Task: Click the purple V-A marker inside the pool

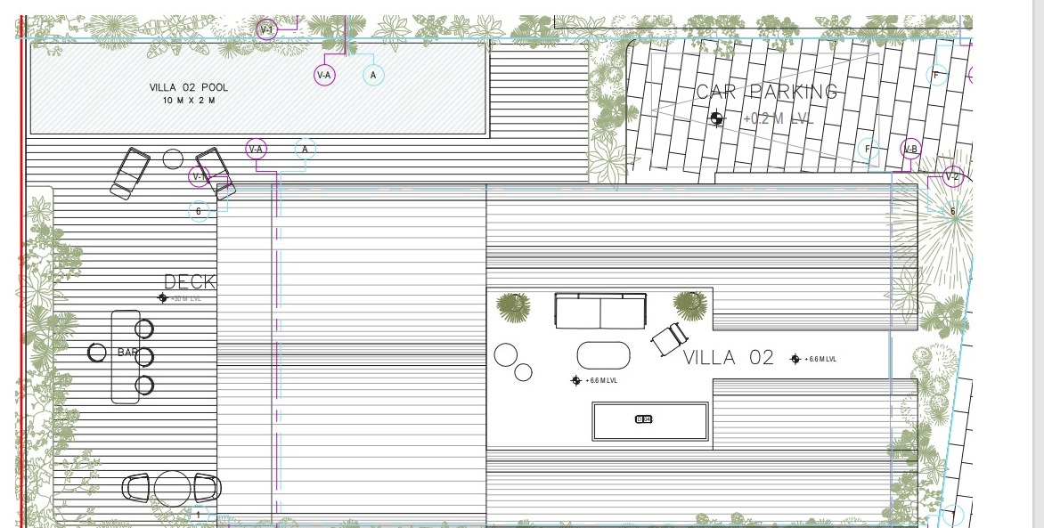Action: tap(324, 75)
